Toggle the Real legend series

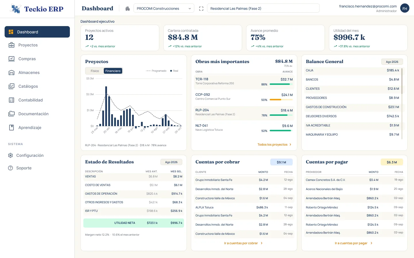click(x=174, y=71)
